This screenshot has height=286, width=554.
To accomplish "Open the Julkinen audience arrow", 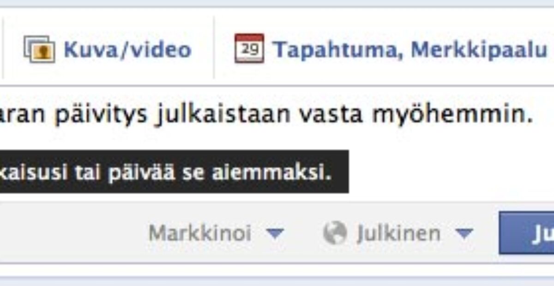I will [x=464, y=234].
